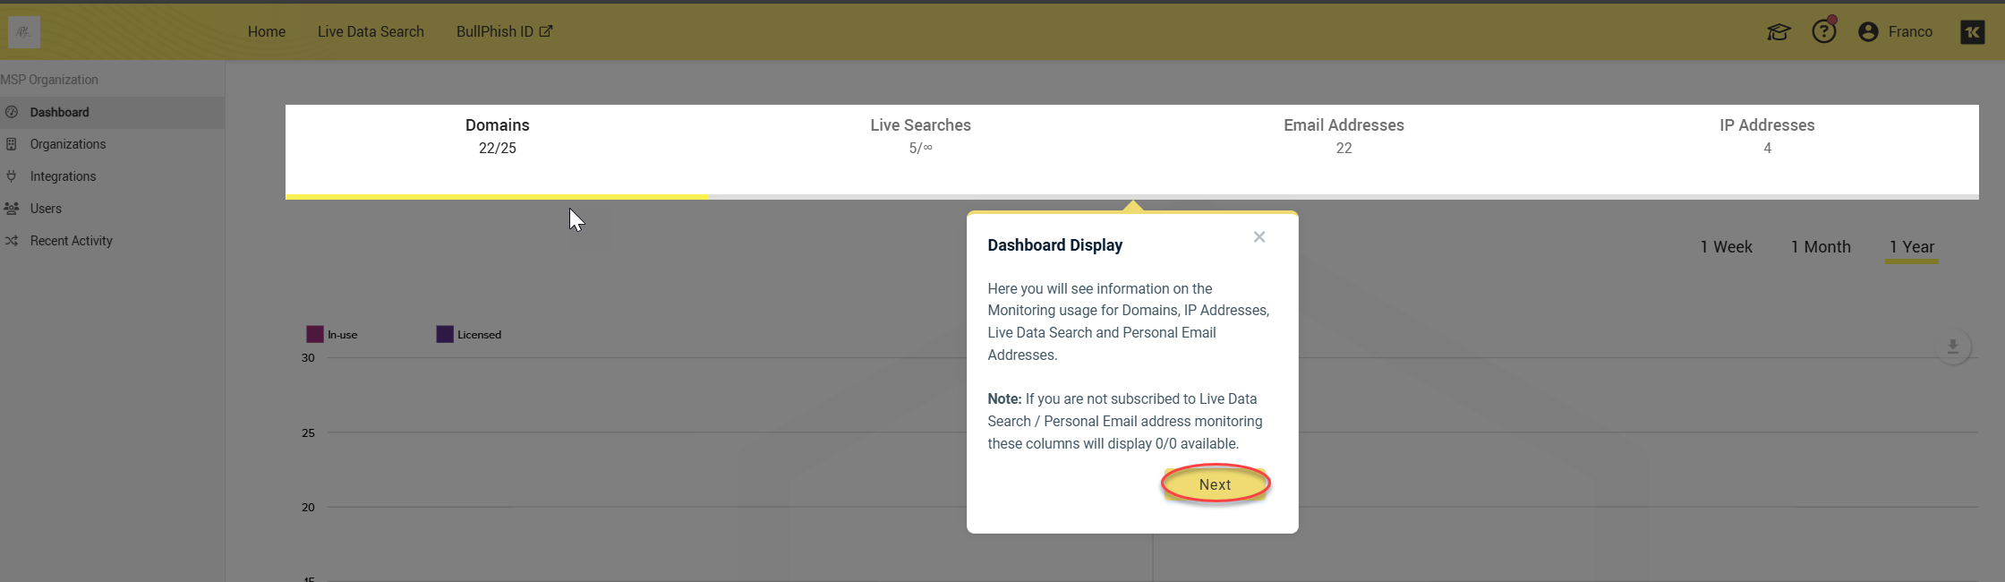The image size is (2005, 582).
Task: Open the BullPhish ID external link
Action: pyautogui.click(x=504, y=31)
